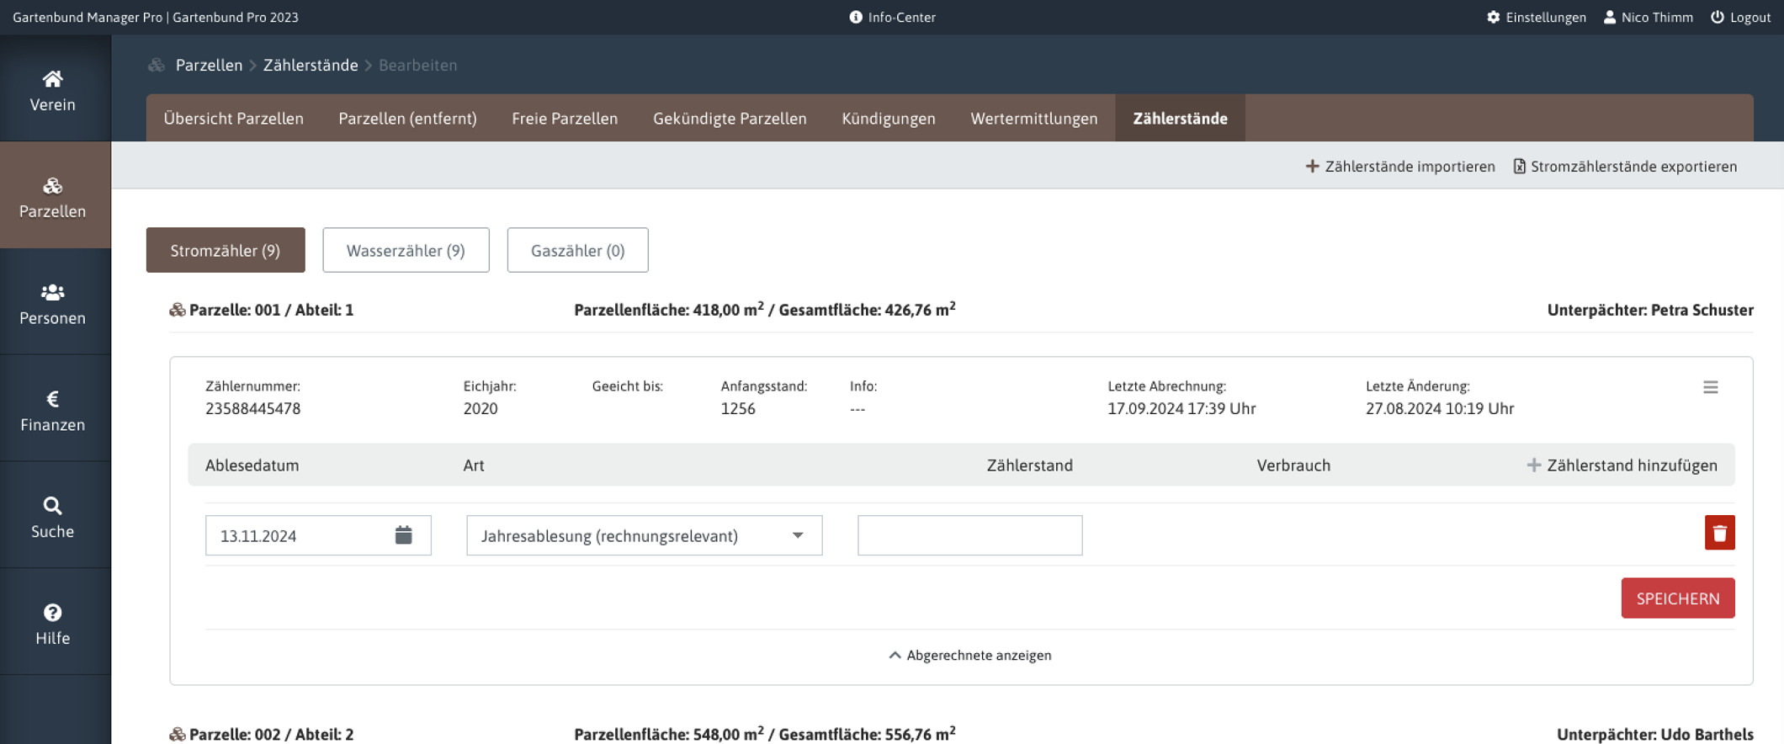
Task: Click the Suche magnifier icon
Action: coord(52,506)
